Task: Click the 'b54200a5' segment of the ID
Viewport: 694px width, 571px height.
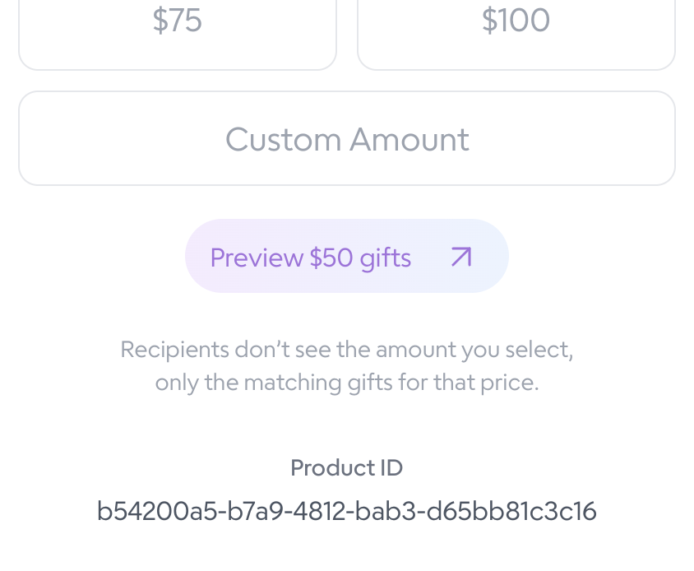Action: [157, 511]
